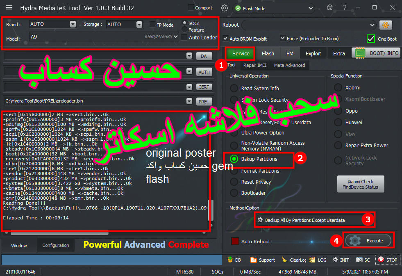402x276 pixels.
Task: Open CERT file dropdown arrow
Action: (x=189, y=87)
